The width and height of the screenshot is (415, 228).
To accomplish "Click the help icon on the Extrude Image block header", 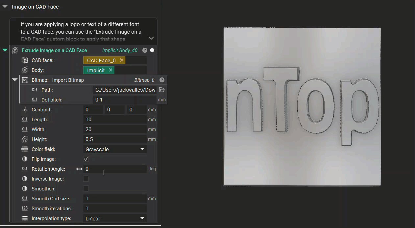I will click(145, 50).
